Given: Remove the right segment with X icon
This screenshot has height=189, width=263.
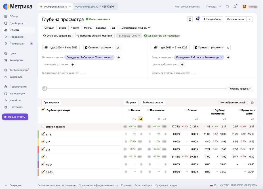Looking at the screenshot, I should [228, 48].
